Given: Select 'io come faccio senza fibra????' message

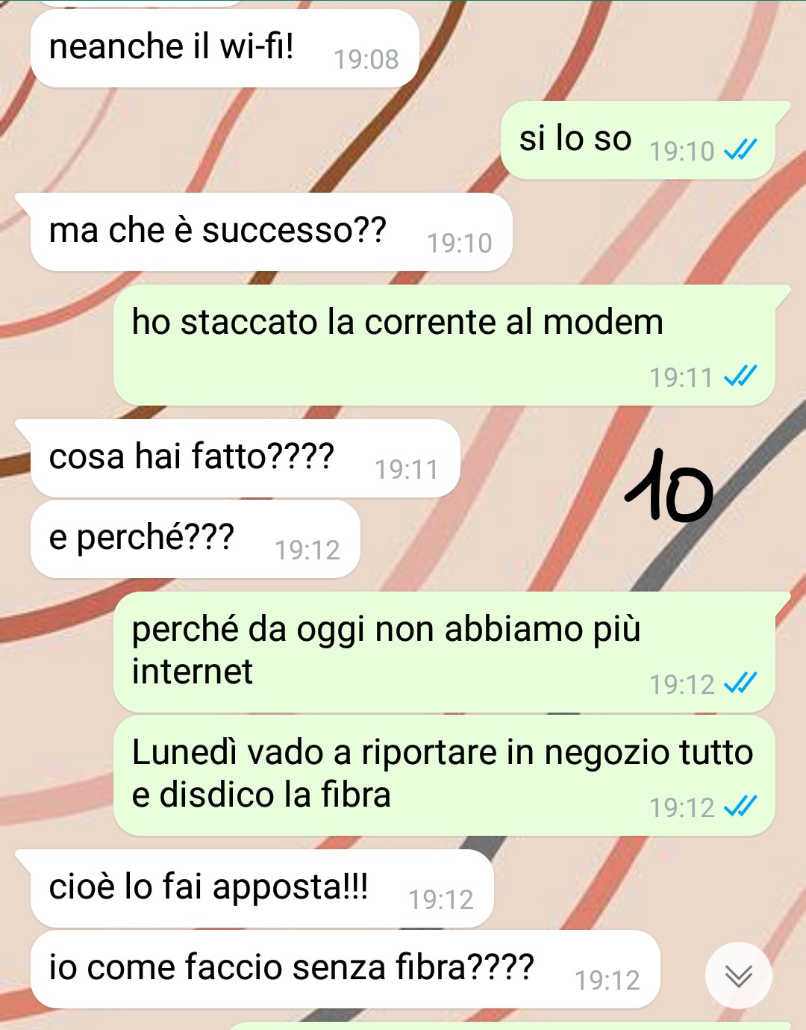Looking at the screenshot, I should point(346,969).
